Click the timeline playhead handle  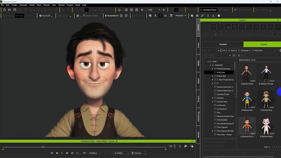[43, 147]
